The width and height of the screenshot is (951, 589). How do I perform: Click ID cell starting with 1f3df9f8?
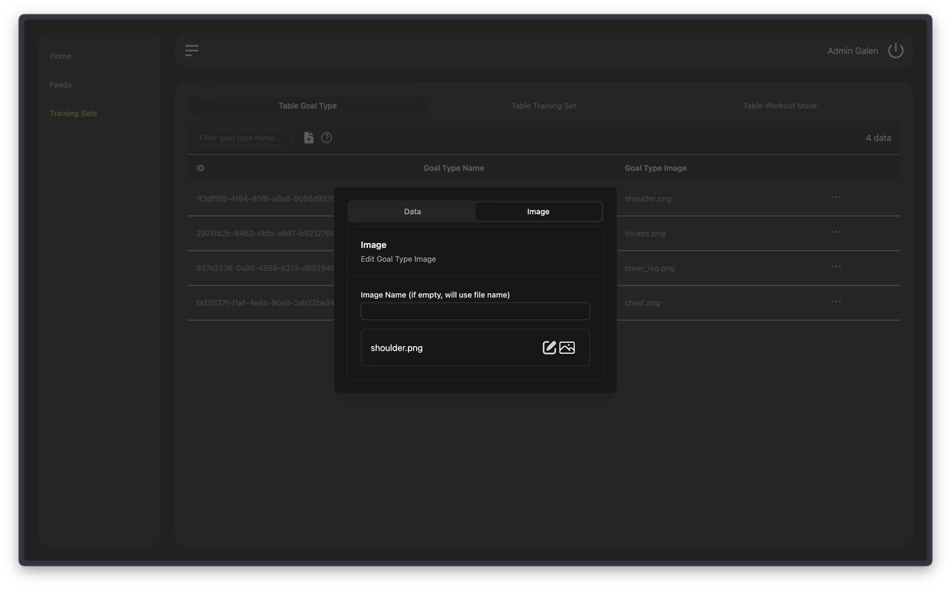tap(265, 199)
